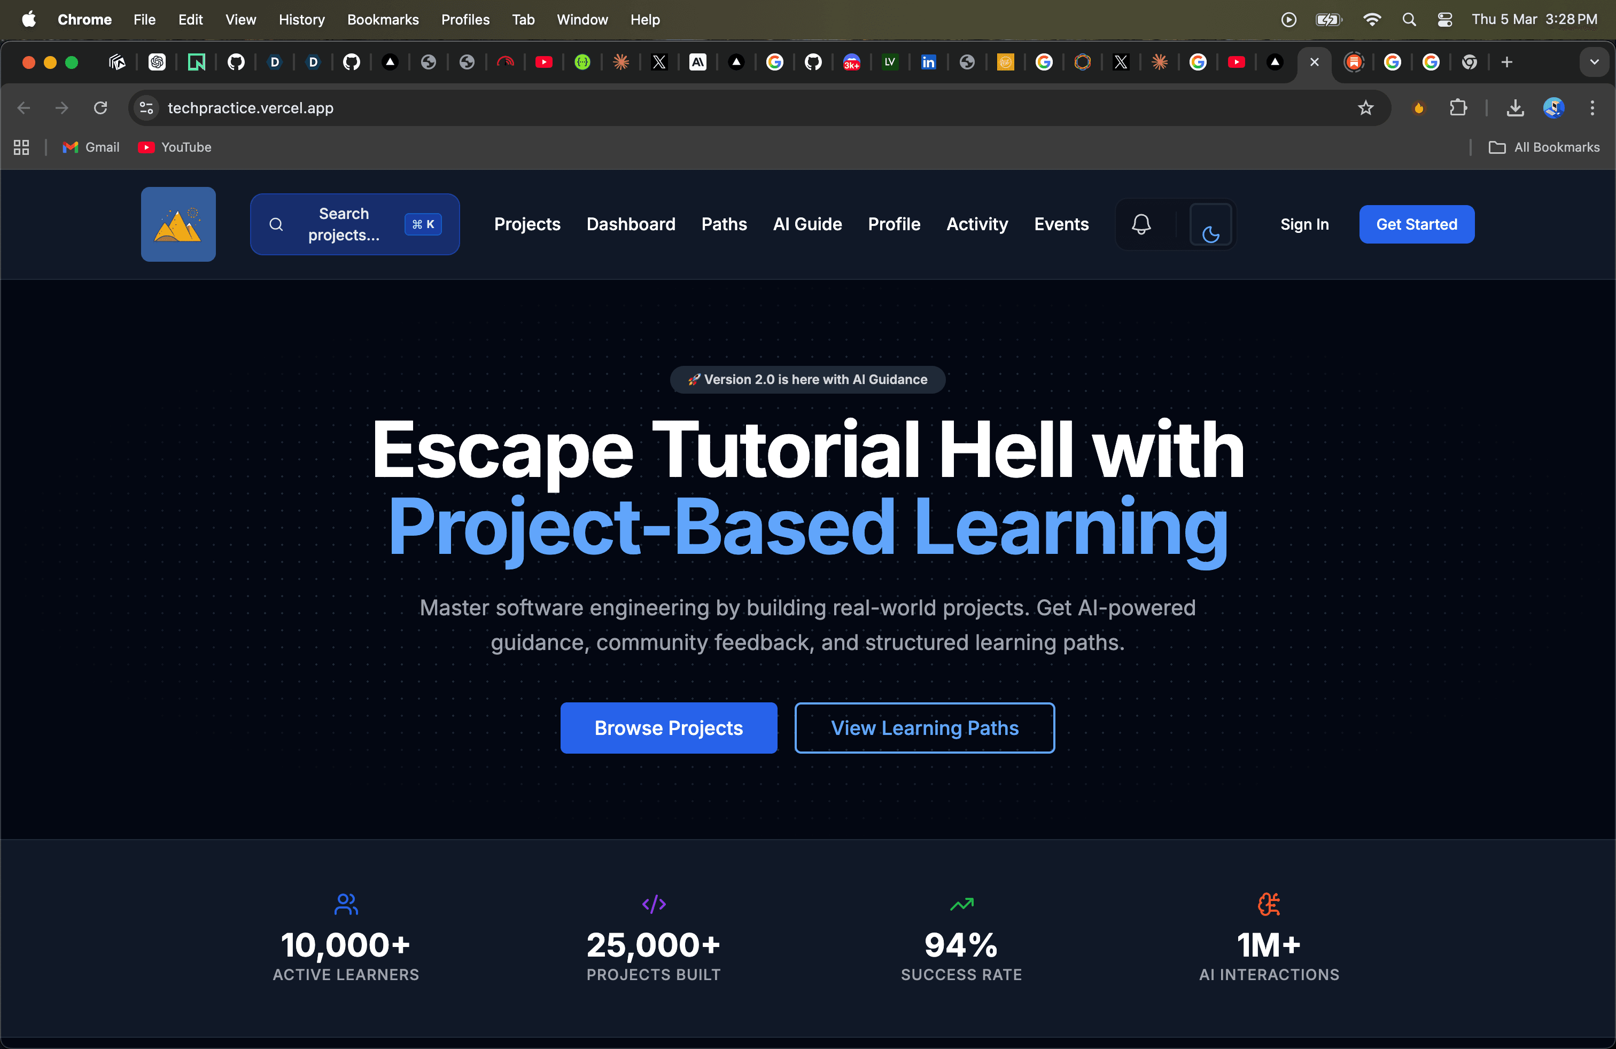1616x1049 pixels.
Task: Open the notification bell icon
Action: coord(1141,224)
